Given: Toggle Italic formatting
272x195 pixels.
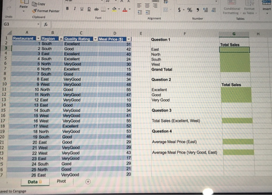Looking at the screenshot, I should [x=75, y=9].
